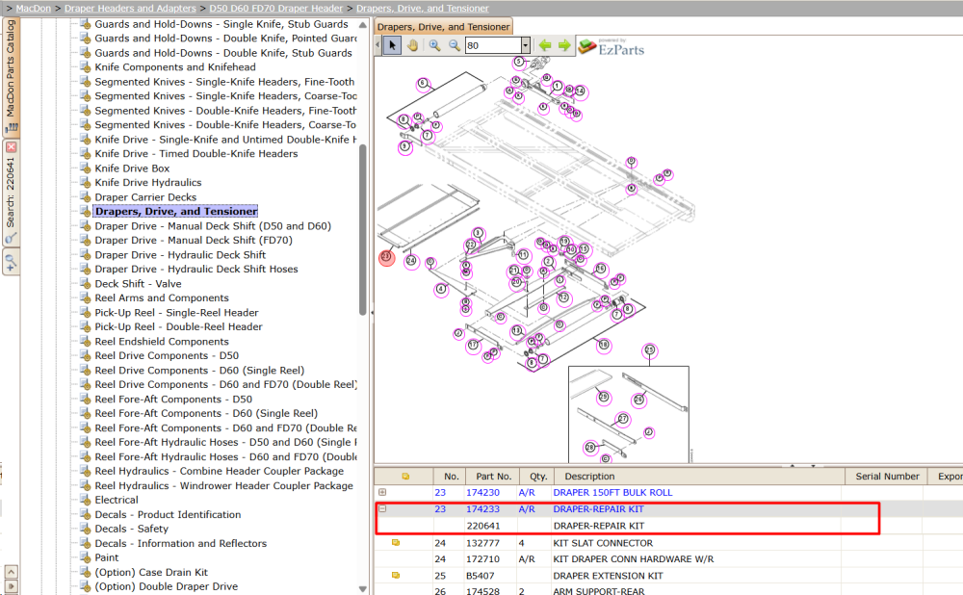Click the panel splitter collapse arrow
The image size is (963, 595).
[x=372, y=313]
